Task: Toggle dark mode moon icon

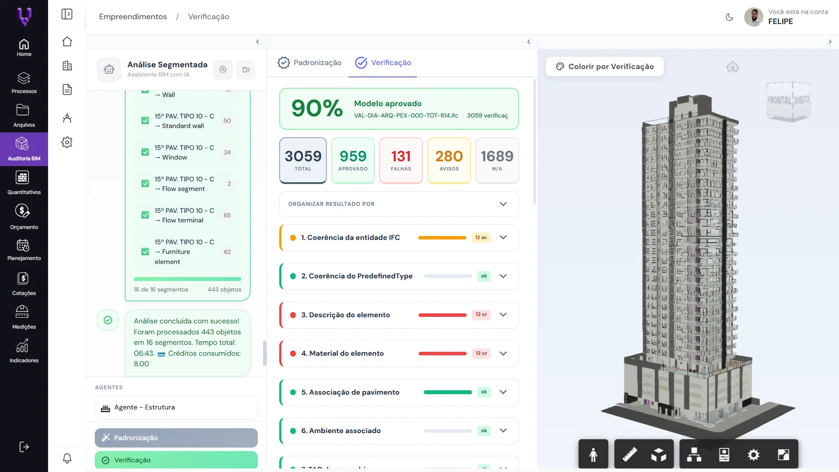Action: point(729,17)
